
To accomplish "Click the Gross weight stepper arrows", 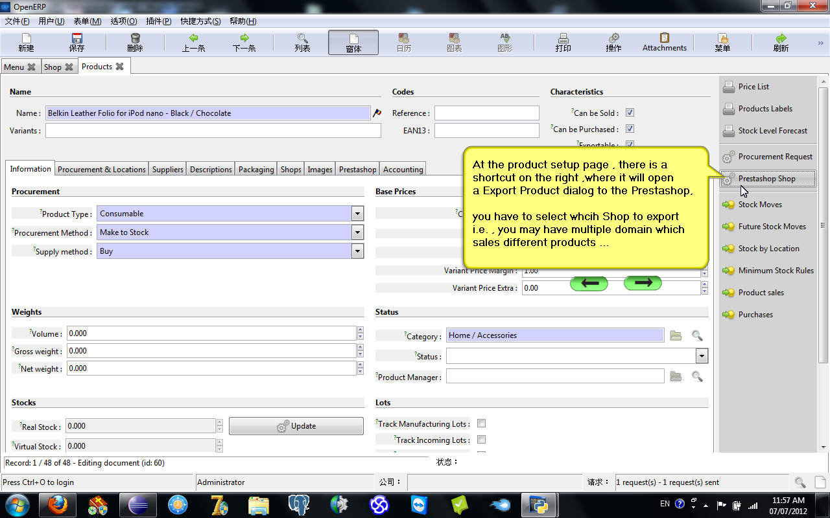I will click(361, 351).
